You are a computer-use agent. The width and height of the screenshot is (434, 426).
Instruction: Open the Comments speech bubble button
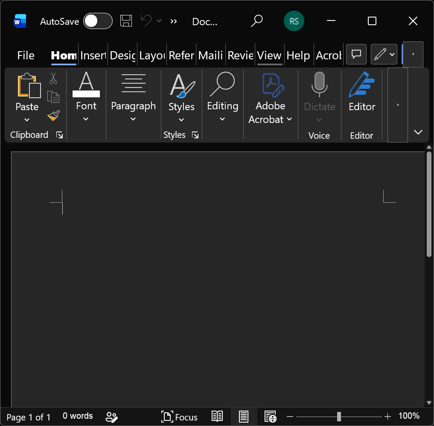tap(356, 54)
